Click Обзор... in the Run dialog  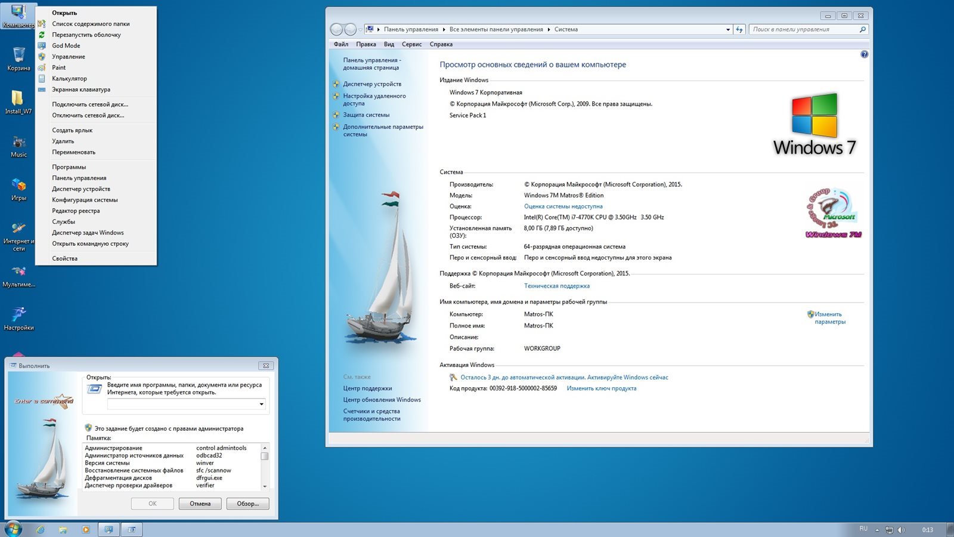click(248, 504)
